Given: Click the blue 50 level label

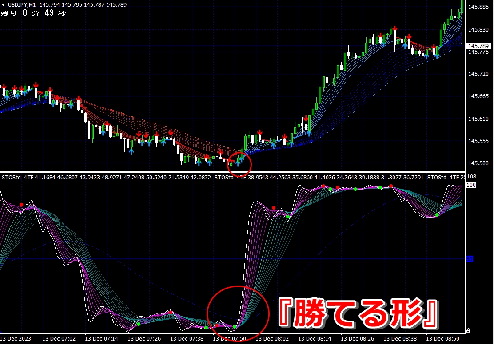Looking at the screenshot, I should click(x=469, y=259).
